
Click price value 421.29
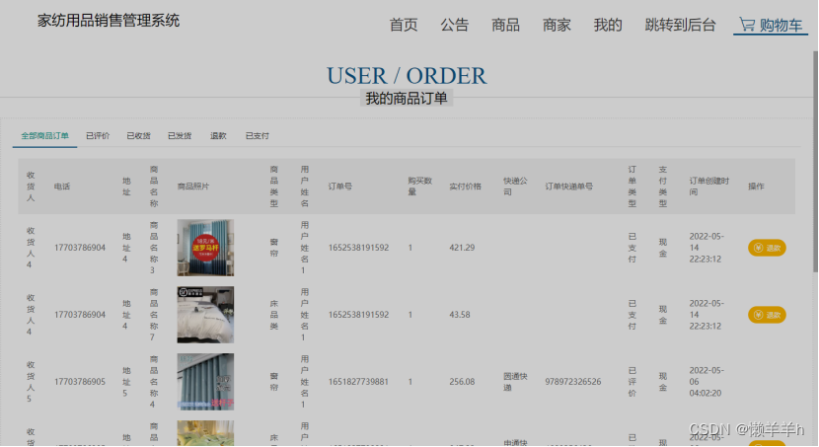point(462,248)
